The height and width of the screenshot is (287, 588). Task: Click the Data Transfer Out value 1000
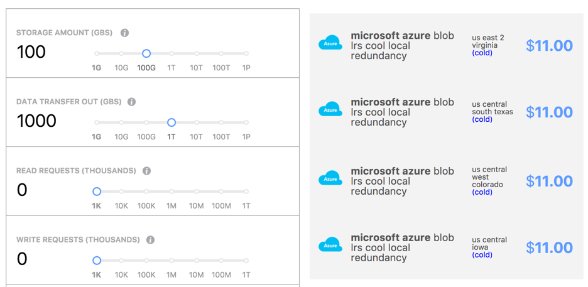pyautogui.click(x=36, y=121)
